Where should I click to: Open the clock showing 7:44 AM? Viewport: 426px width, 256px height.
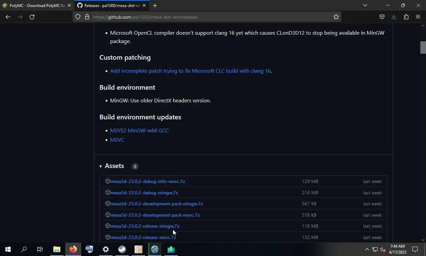(x=397, y=249)
